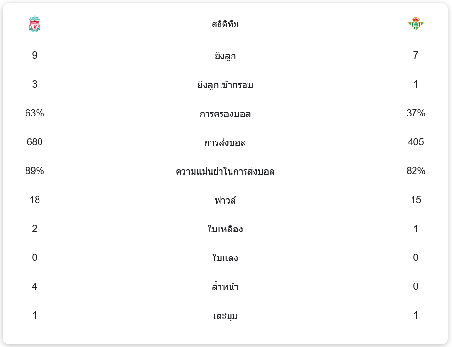The image size is (452, 347).
Task: Click the การครองบอล possession label
Action: [225, 114]
